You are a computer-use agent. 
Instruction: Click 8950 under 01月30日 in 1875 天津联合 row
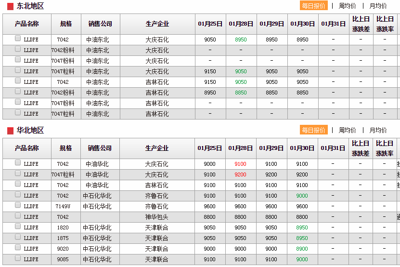click(302, 239)
